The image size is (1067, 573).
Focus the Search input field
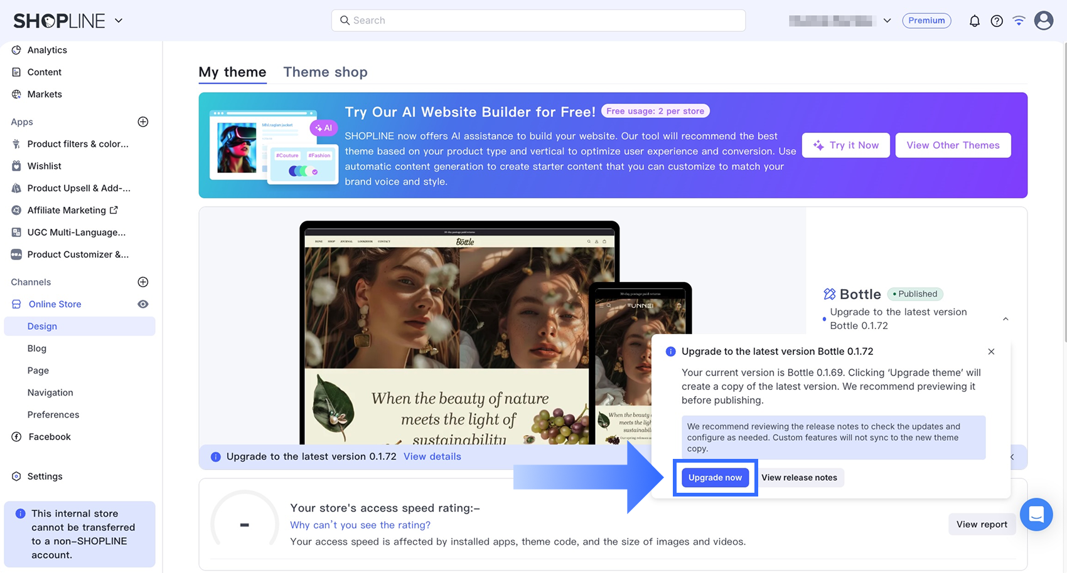click(539, 21)
